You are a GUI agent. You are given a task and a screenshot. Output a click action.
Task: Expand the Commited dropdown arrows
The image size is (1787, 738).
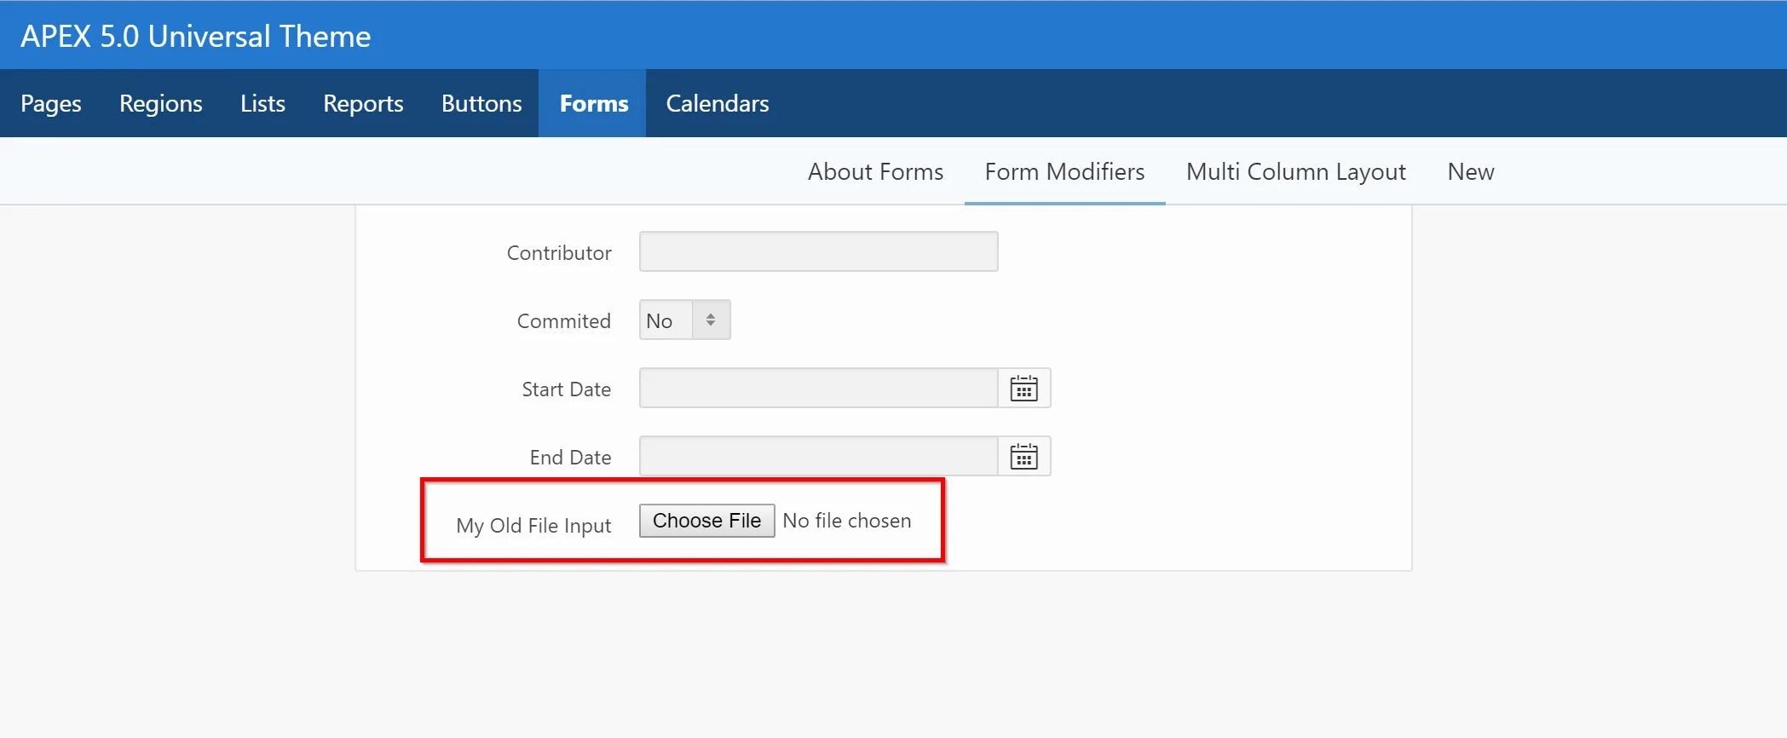[711, 320]
